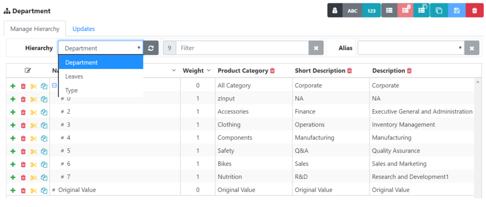Select Leaves from the Hierarchy dropdown list
Screen dimensions: 486x207
pyautogui.click(x=74, y=76)
